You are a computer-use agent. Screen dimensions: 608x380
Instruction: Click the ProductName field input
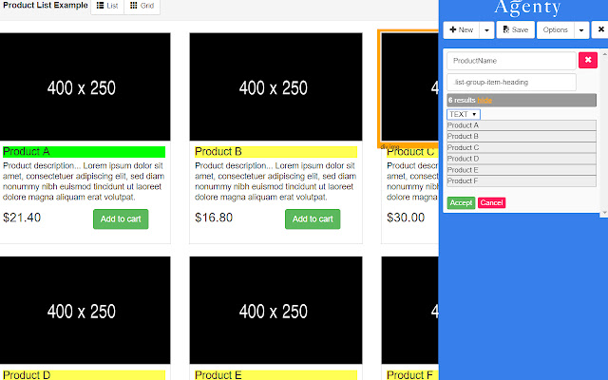point(511,61)
